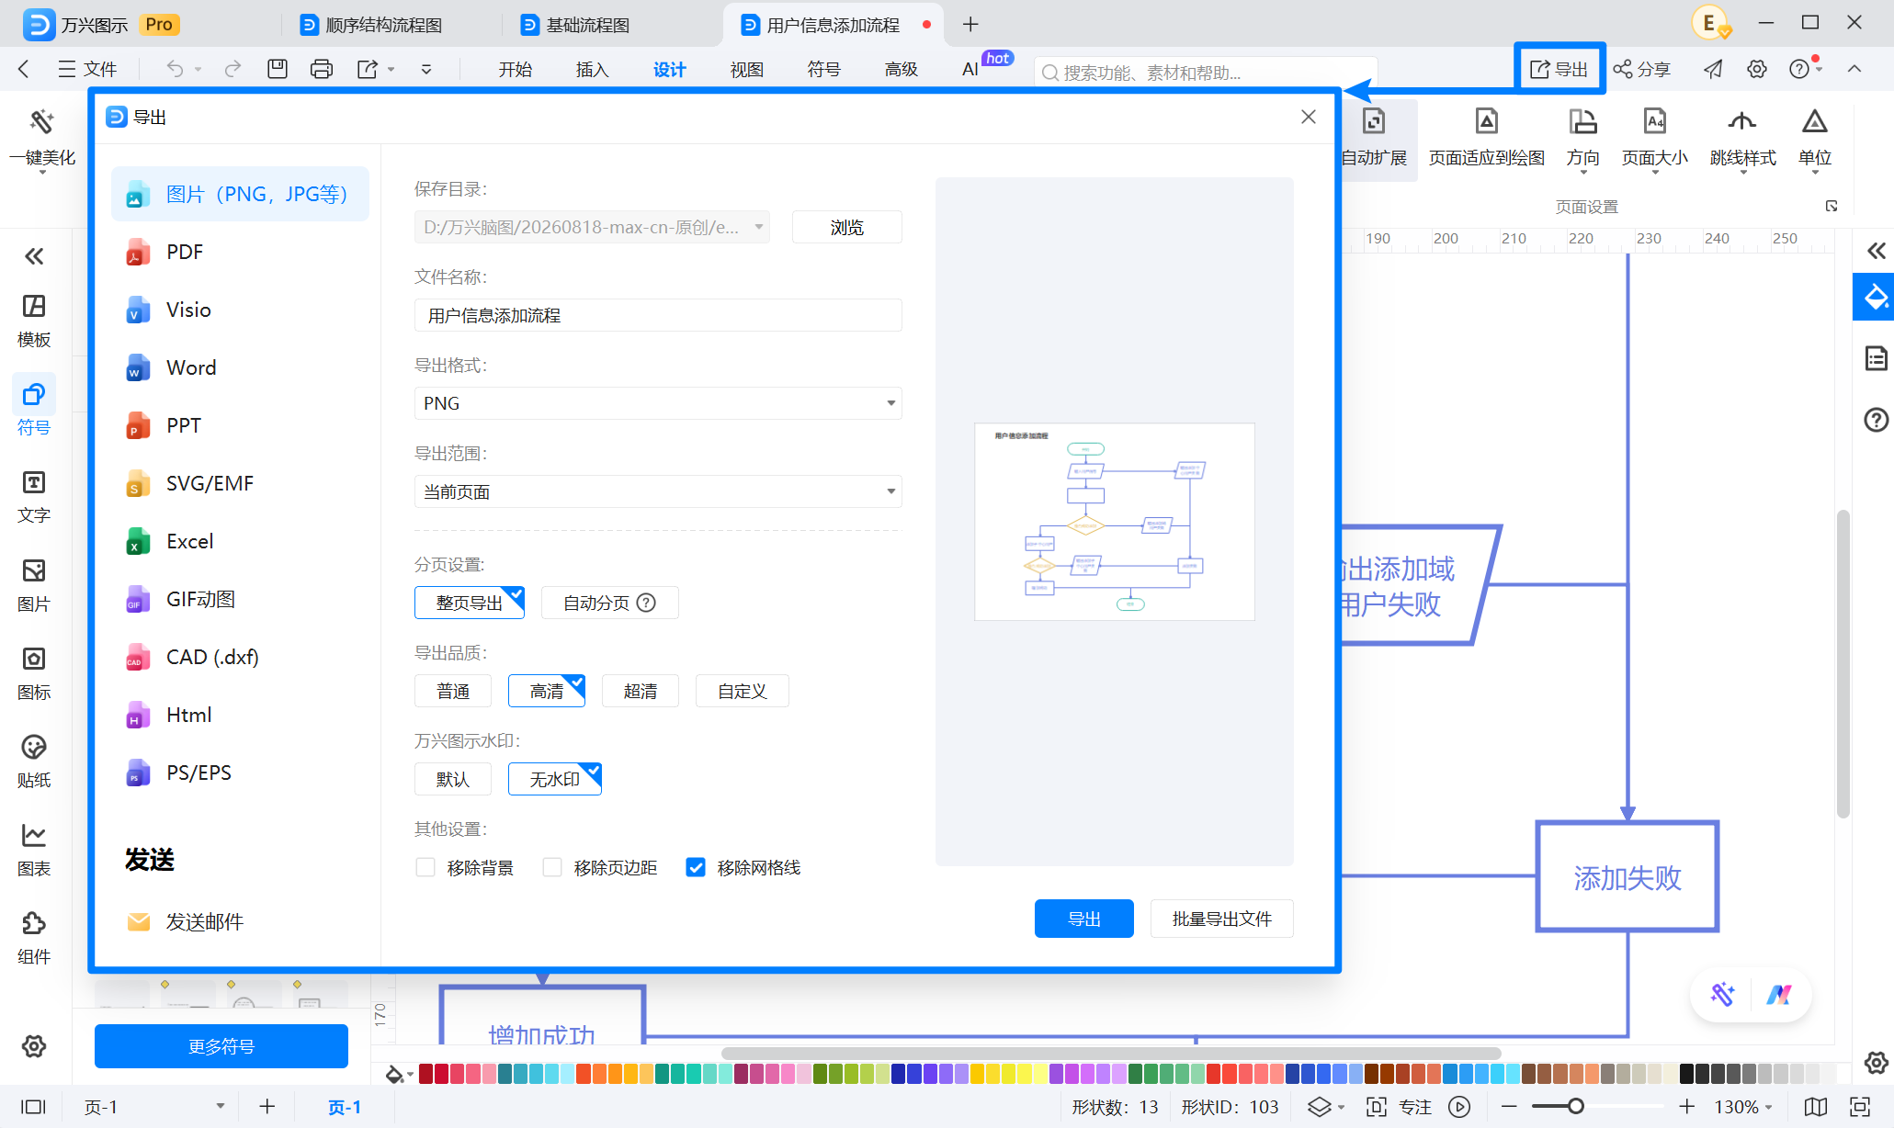Open the 导出格式 PNG dropdown
This screenshot has height=1128, width=1894.
[x=658, y=403]
